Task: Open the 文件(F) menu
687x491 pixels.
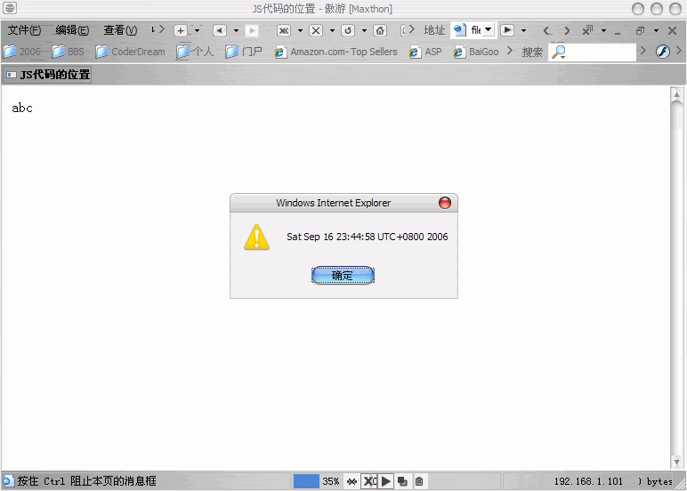Action: tap(25, 30)
